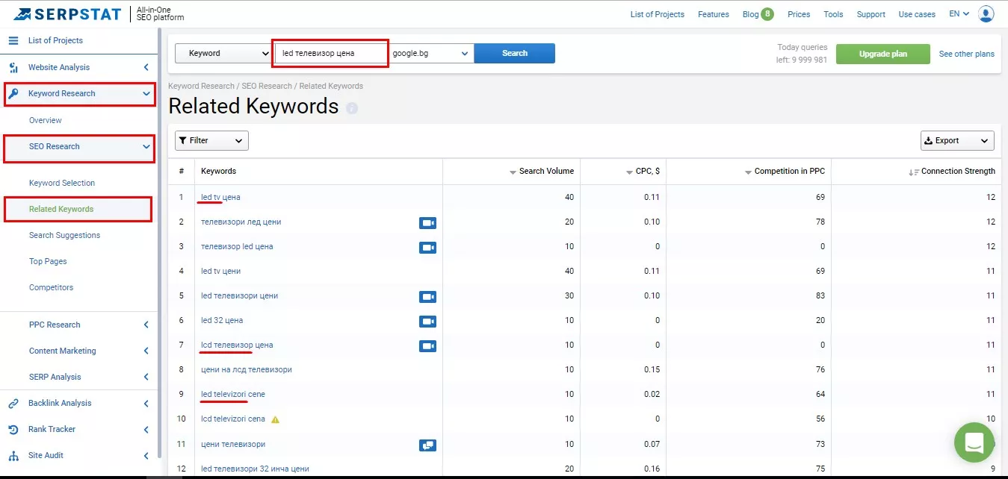Click the warning triangle next to lcd televizori cena
1008x479 pixels.
point(275,419)
